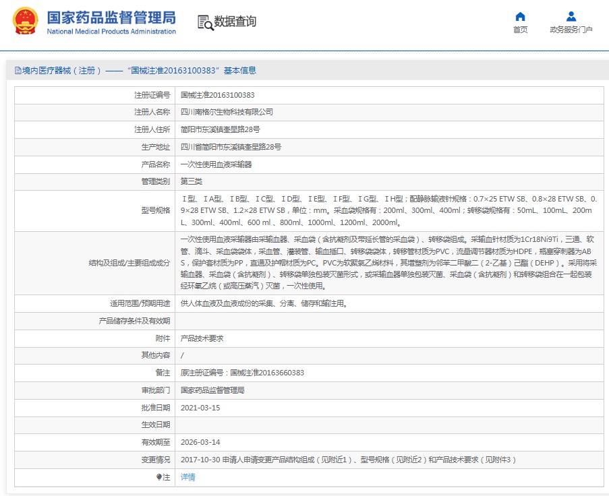Open the 详情 link
Screen dimensions: 609x496
tap(188, 477)
